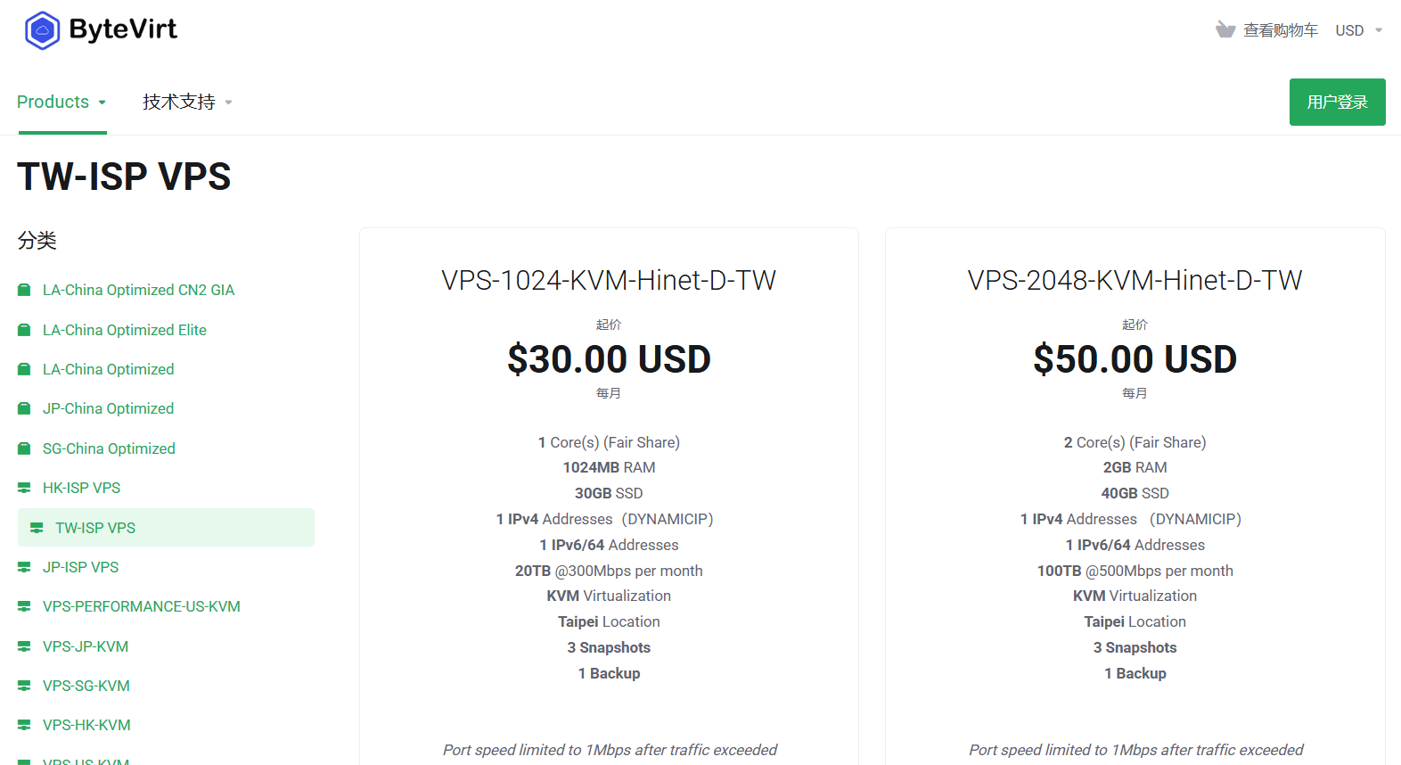The image size is (1401, 765).
Task: Open the shopping basket icon in the header
Action: pyautogui.click(x=1225, y=29)
